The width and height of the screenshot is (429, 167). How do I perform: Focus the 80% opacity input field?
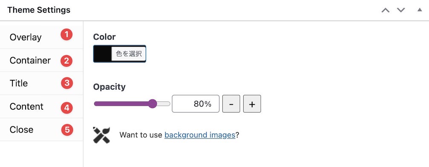pyautogui.click(x=196, y=104)
